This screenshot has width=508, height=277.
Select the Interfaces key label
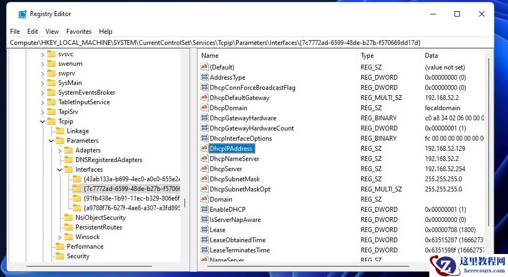[89, 169]
